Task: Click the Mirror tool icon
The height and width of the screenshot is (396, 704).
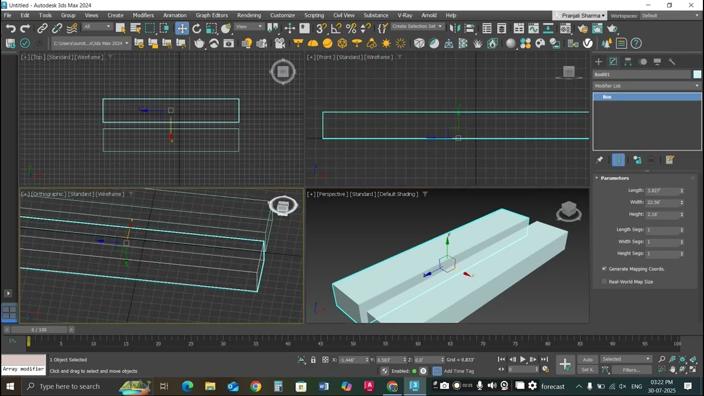Action: (x=455, y=29)
